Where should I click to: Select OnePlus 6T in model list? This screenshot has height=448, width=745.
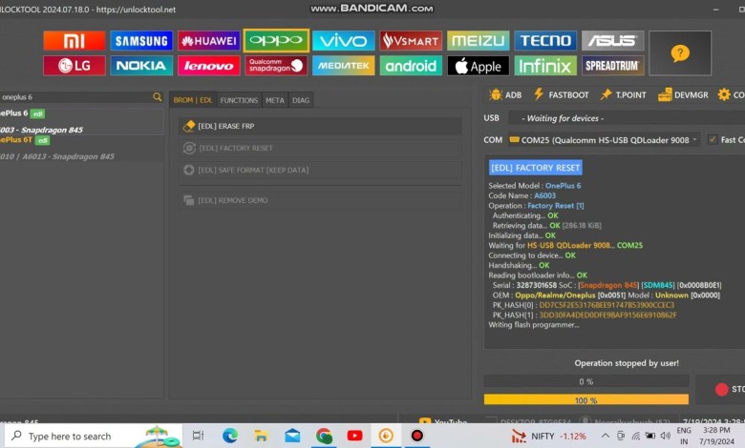(x=19, y=140)
